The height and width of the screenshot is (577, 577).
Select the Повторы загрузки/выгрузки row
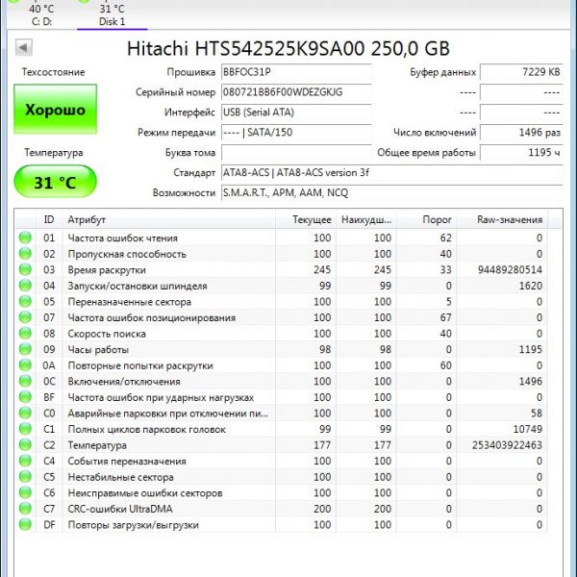[x=282, y=525]
